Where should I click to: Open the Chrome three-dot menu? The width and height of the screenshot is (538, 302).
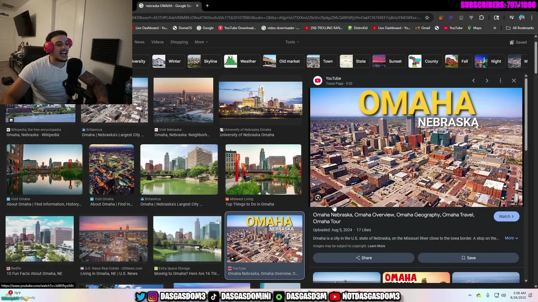[532, 18]
